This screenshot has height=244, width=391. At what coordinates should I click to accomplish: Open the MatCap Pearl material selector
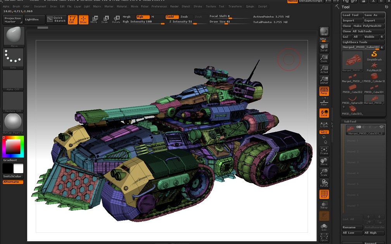[13, 124]
